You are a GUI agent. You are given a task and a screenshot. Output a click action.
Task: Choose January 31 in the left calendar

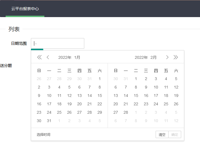coord(49,121)
